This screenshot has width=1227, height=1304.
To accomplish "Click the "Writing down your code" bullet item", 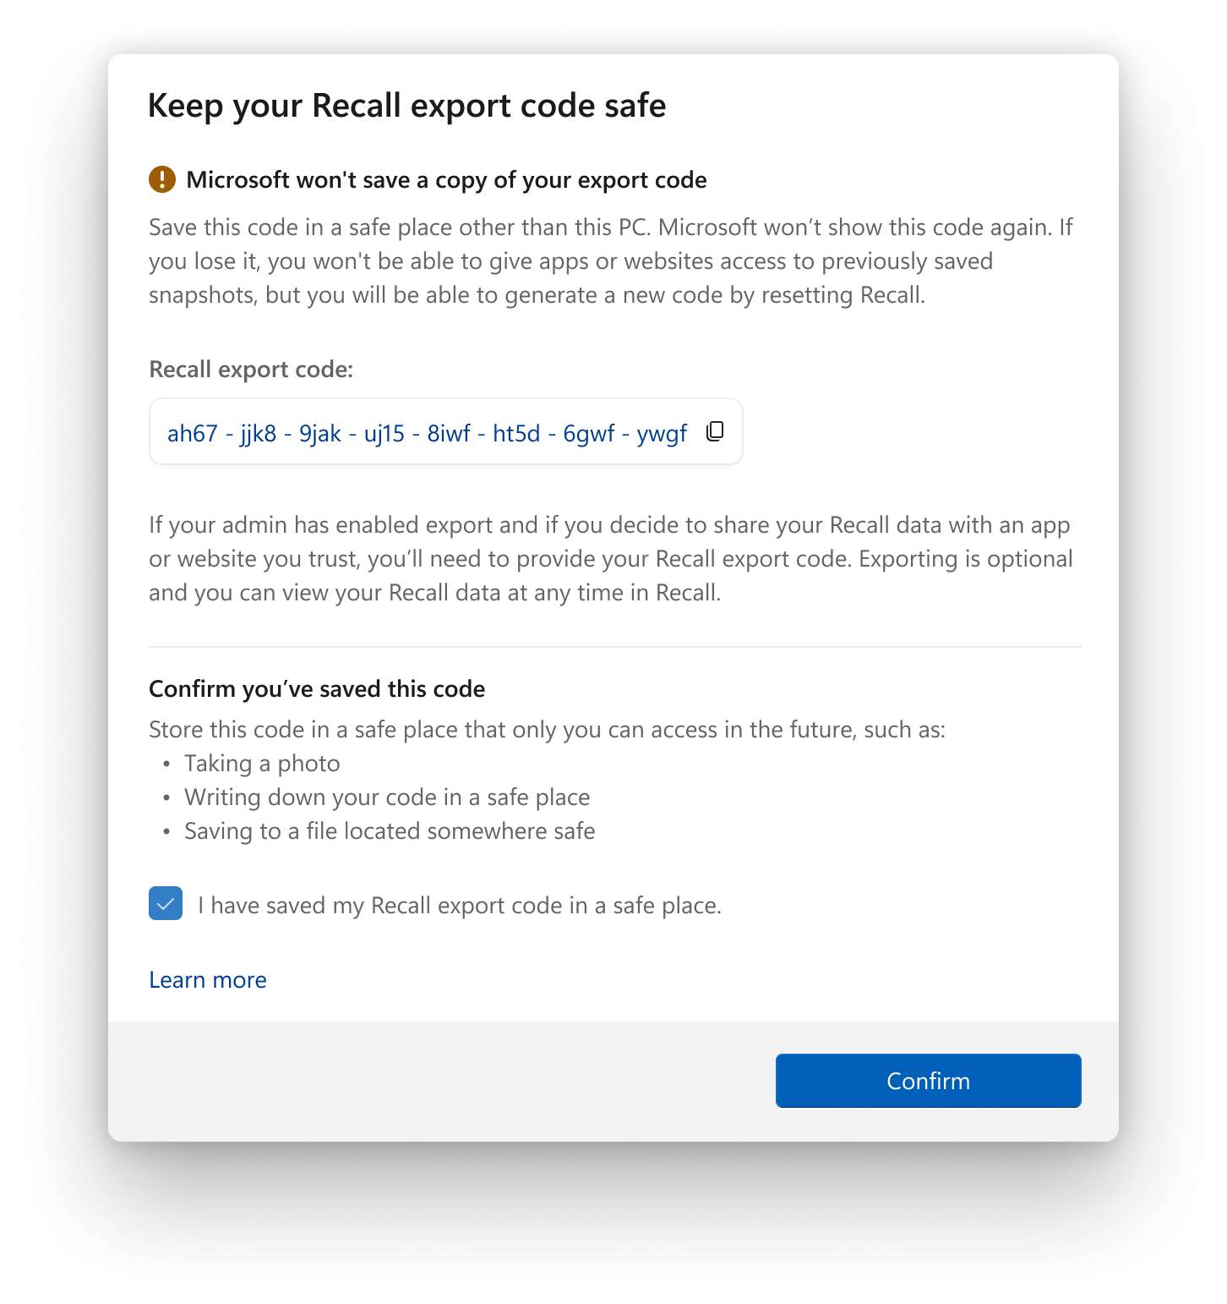I will tap(387, 797).
